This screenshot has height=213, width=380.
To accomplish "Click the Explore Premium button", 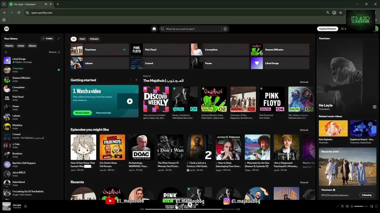I will tap(328, 29).
